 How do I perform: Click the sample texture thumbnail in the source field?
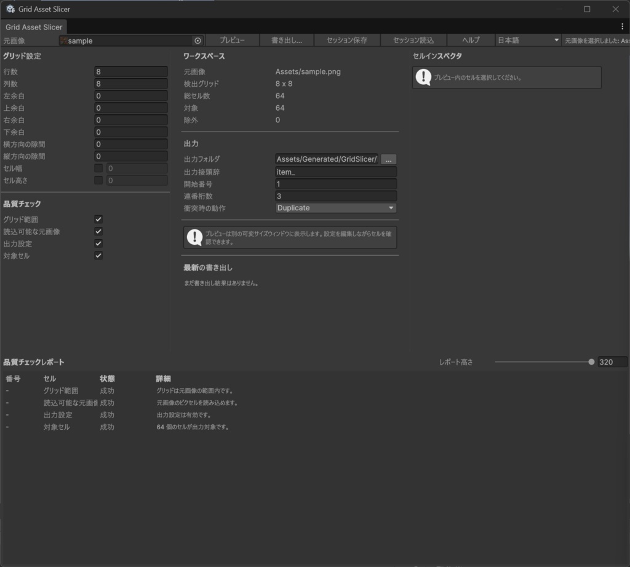63,40
